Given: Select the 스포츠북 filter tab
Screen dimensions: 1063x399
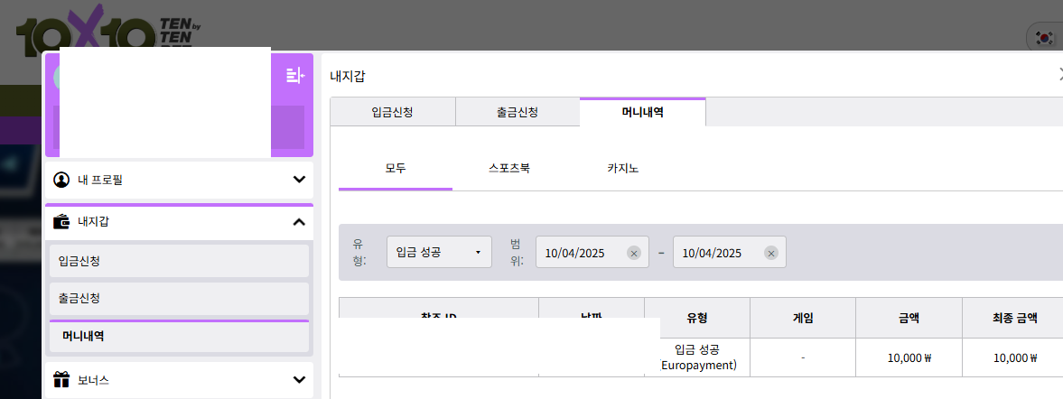Looking at the screenshot, I should point(509,168).
